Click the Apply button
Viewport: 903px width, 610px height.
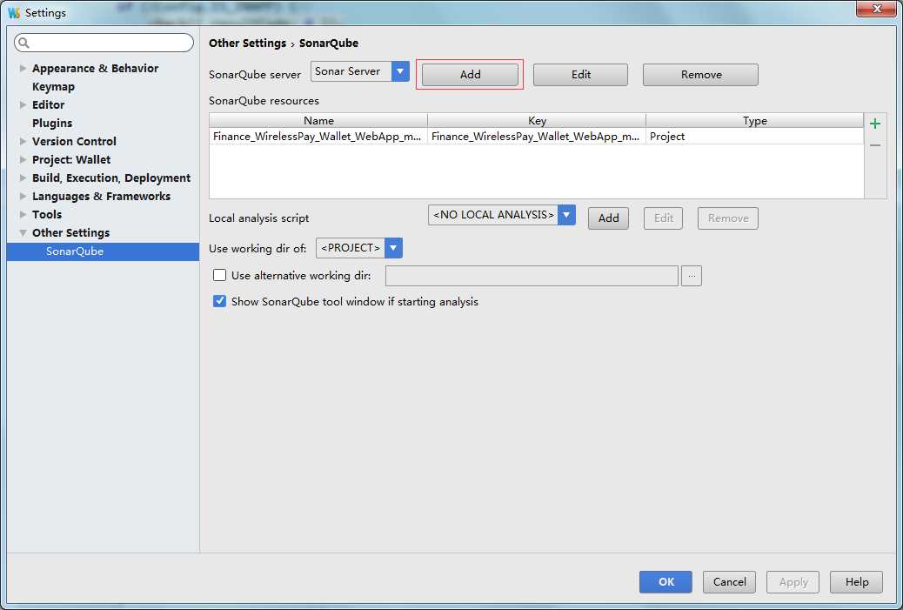tap(793, 582)
